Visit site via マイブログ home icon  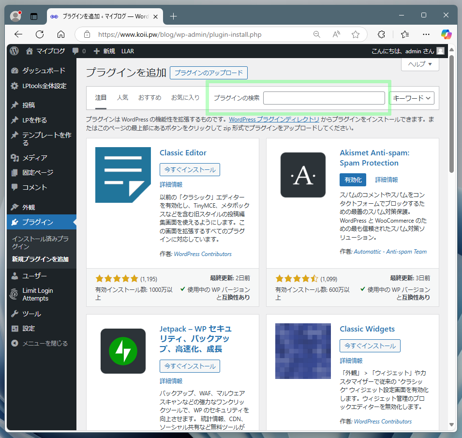pos(29,51)
